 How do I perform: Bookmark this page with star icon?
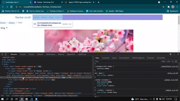click(x=163, y=7)
